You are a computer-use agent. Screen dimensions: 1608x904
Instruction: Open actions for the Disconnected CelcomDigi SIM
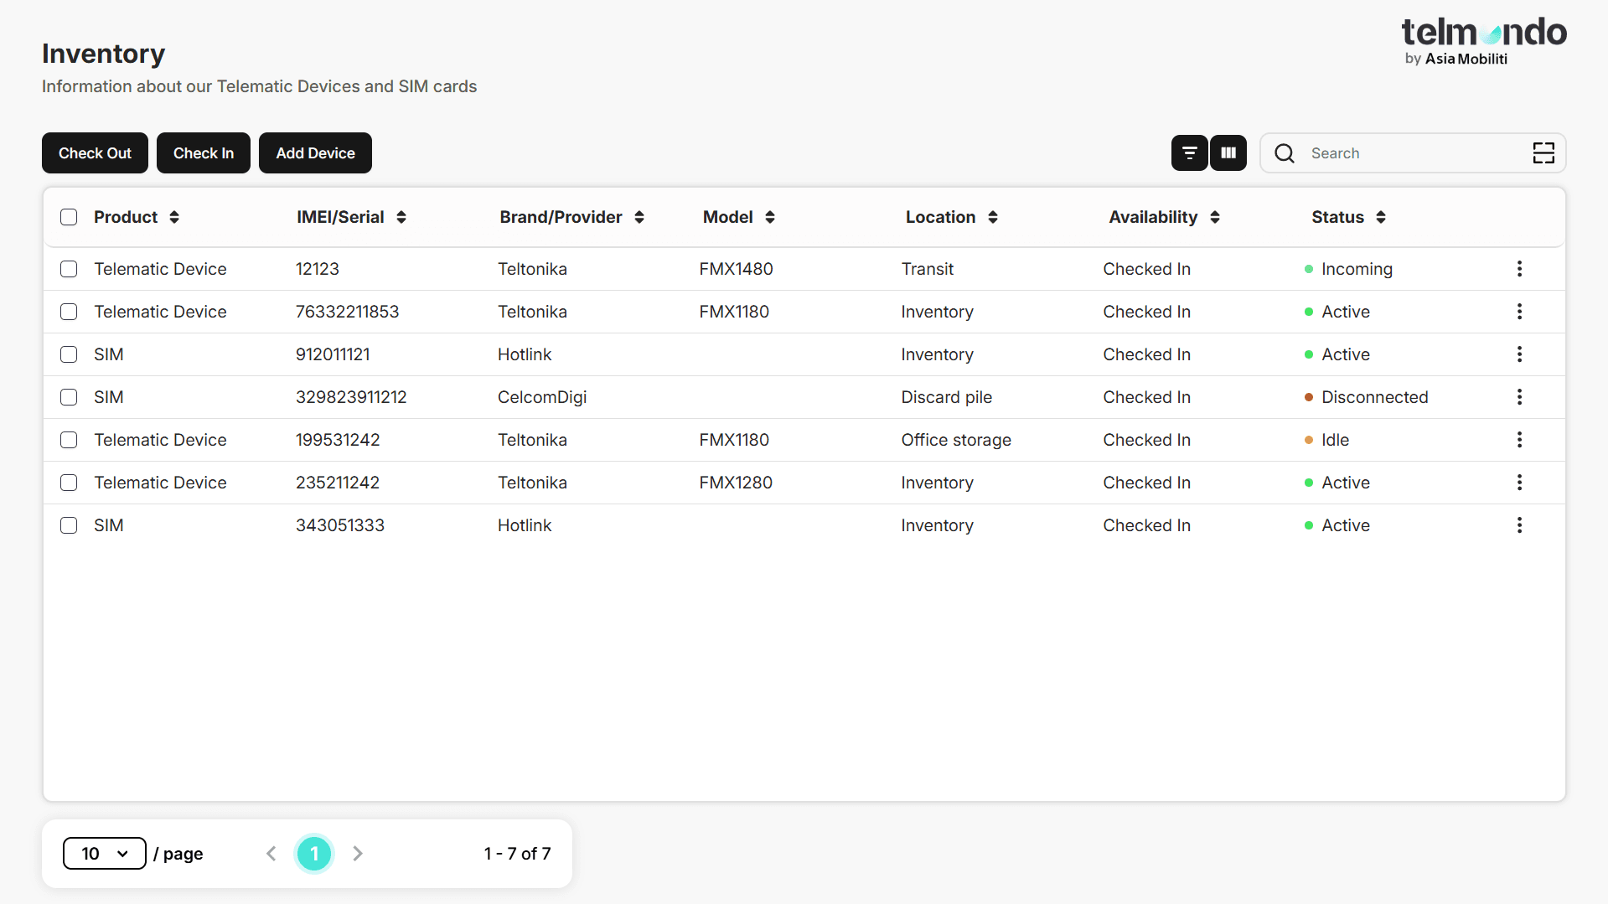[1519, 396]
